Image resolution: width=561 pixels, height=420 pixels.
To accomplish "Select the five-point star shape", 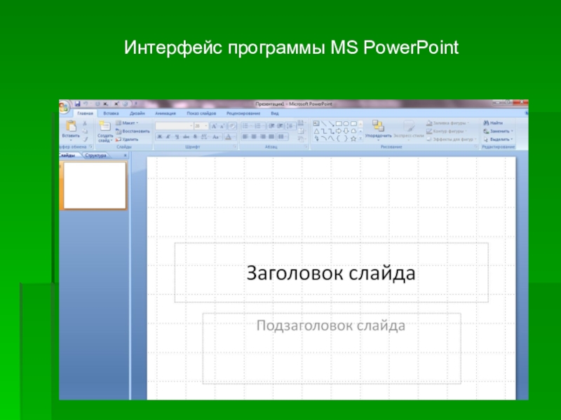I will (x=353, y=139).
